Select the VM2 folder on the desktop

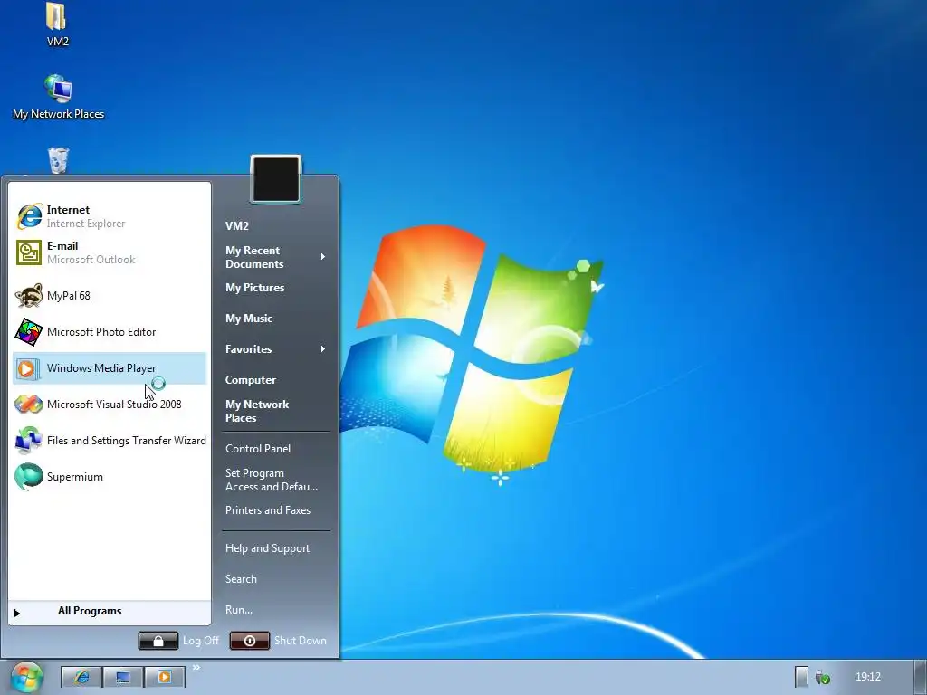tap(57, 24)
